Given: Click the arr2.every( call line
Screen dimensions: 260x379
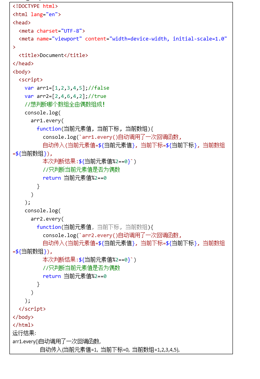Looking at the screenshot, I should (x=47, y=219).
